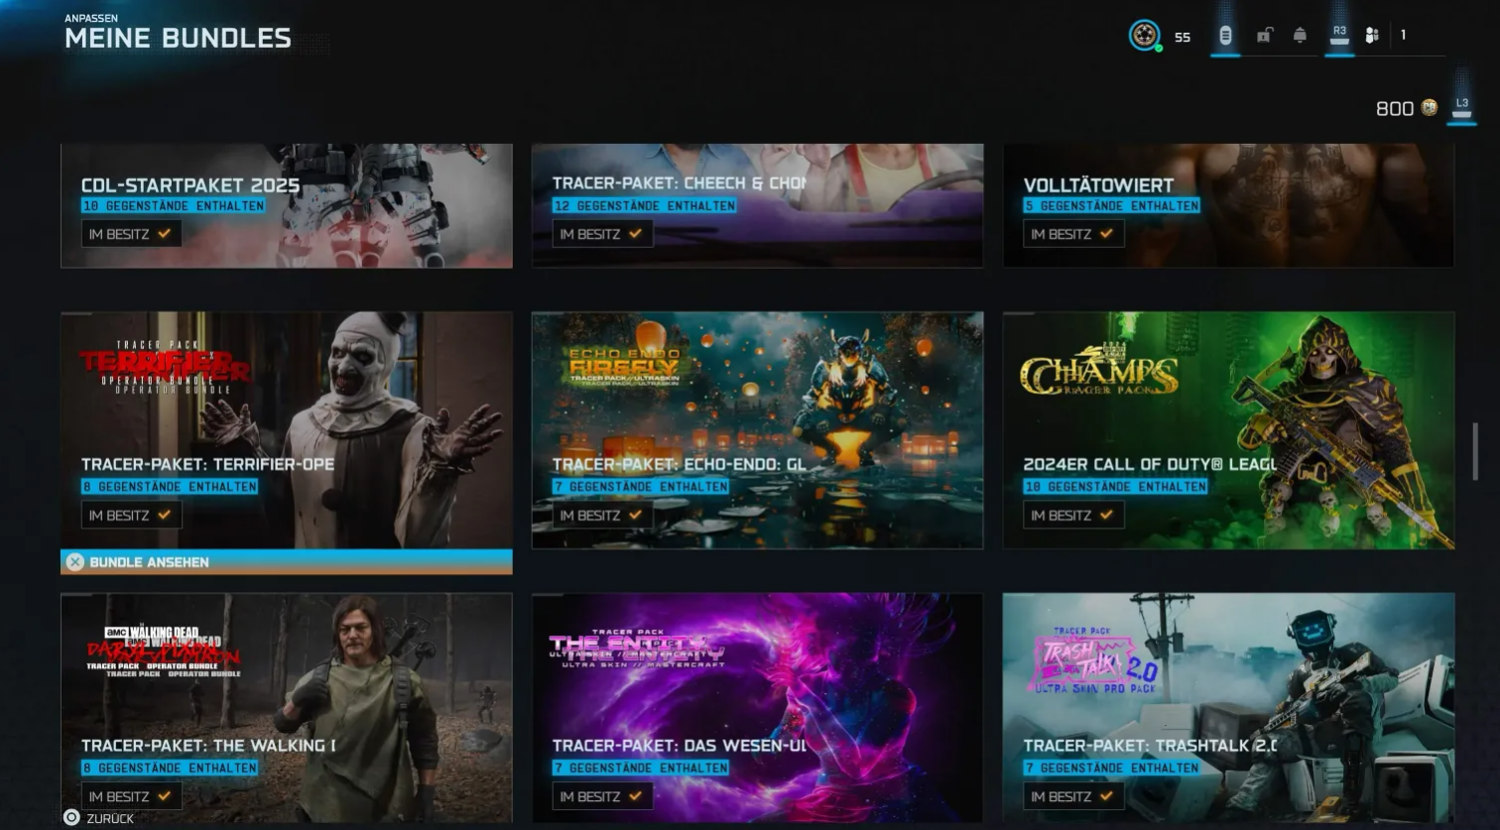Click the owned checkmark on Cheech & Chong bundle
The image size is (1500, 830).
tap(635, 234)
